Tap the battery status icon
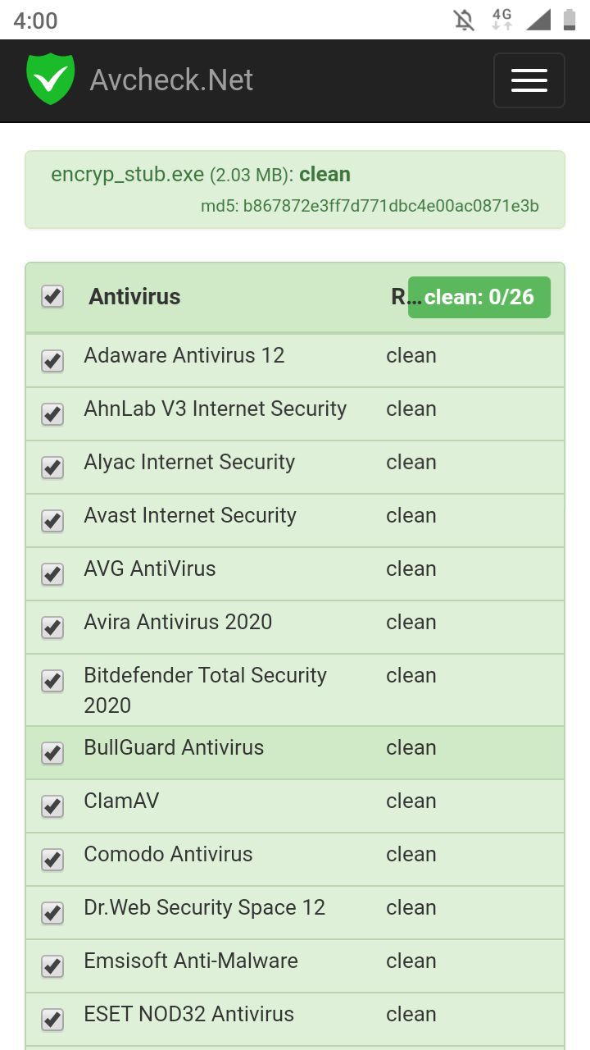This screenshot has width=590, height=1050. [570, 20]
